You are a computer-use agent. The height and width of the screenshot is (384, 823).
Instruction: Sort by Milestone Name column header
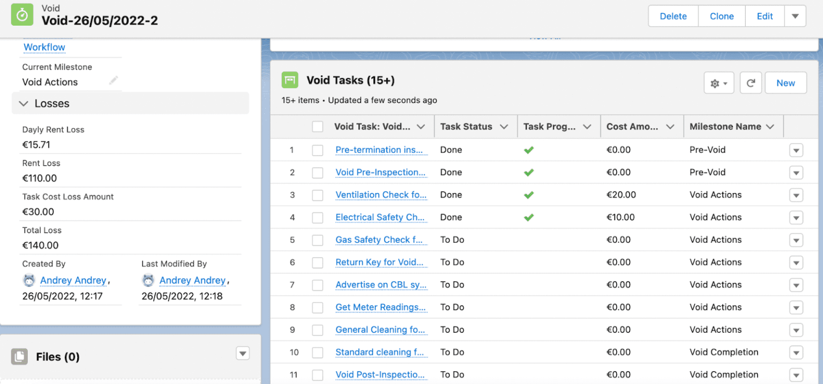pos(725,127)
